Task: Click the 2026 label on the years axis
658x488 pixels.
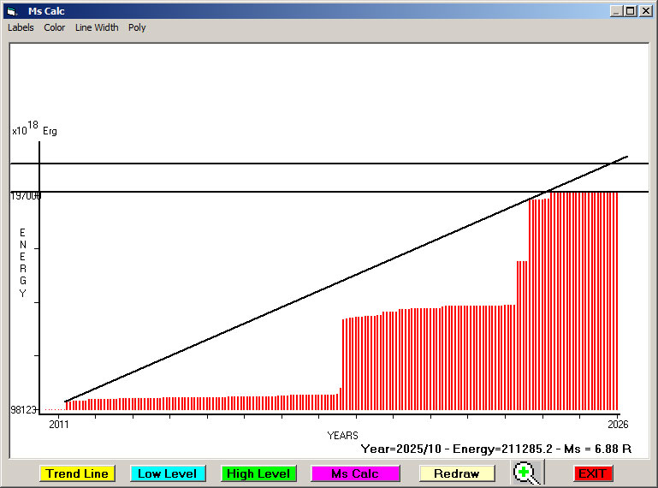Action: click(618, 425)
